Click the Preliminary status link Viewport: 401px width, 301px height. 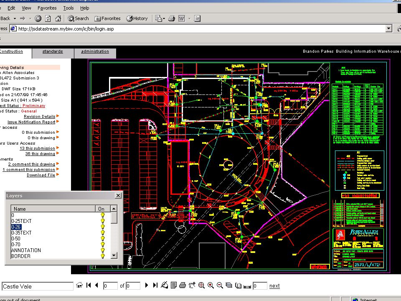click(x=34, y=106)
